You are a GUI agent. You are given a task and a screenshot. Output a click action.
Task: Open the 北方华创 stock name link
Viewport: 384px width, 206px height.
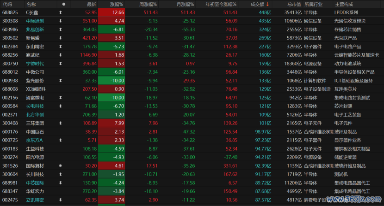click(x=35, y=115)
